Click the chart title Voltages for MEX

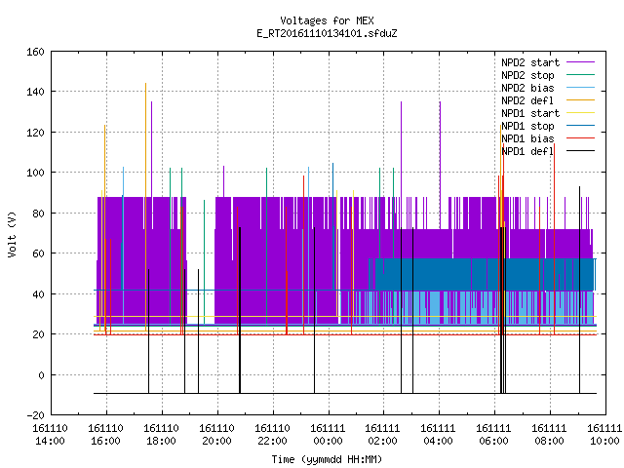coord(328,20)
